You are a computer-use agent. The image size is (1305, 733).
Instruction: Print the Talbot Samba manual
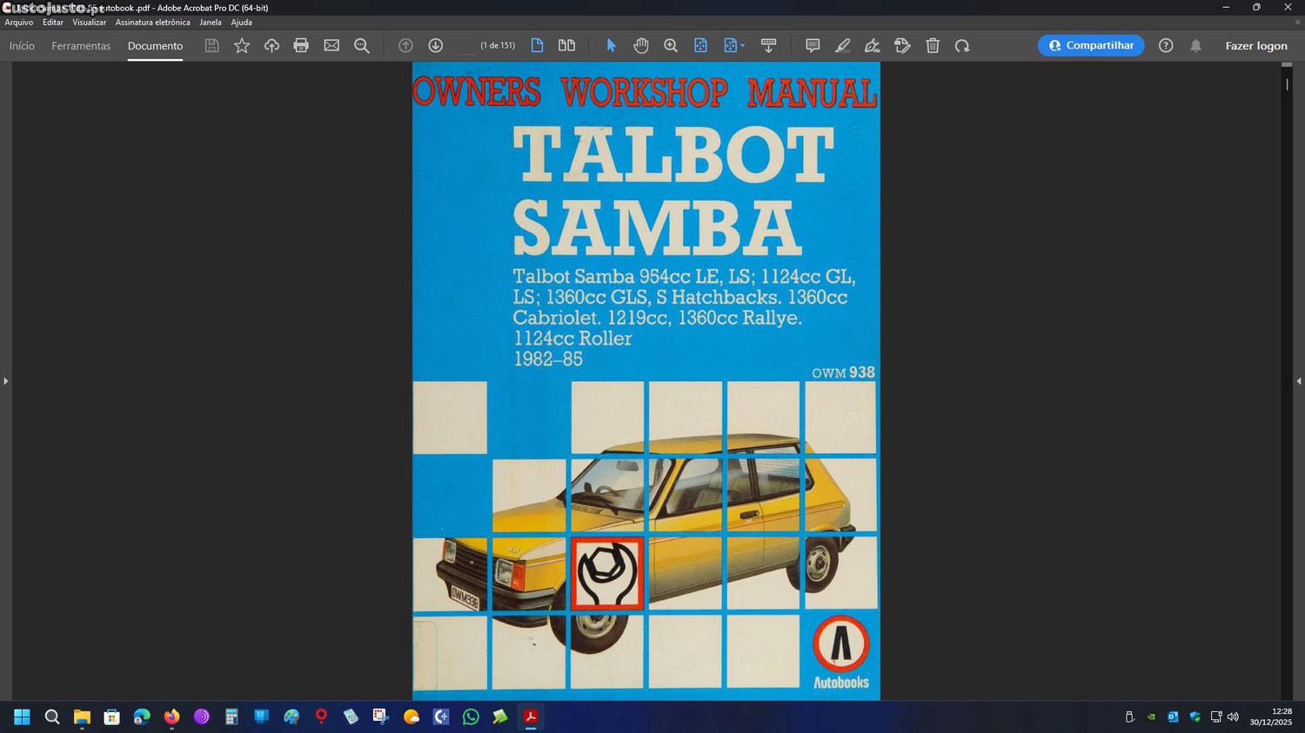(x=301, y=45)
